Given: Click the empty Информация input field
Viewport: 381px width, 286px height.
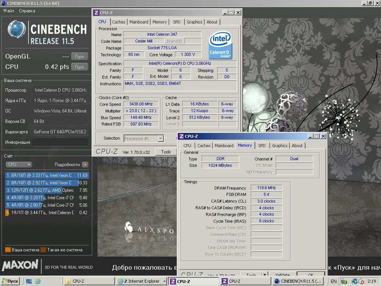Looking at the screenshot, I should click(x=60, y=142).
